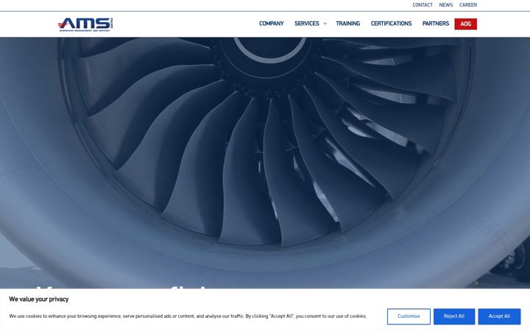The width and height of the screenshot is (530, 331).
Task: Go to the Training menu item
Action: pos(347,24)
